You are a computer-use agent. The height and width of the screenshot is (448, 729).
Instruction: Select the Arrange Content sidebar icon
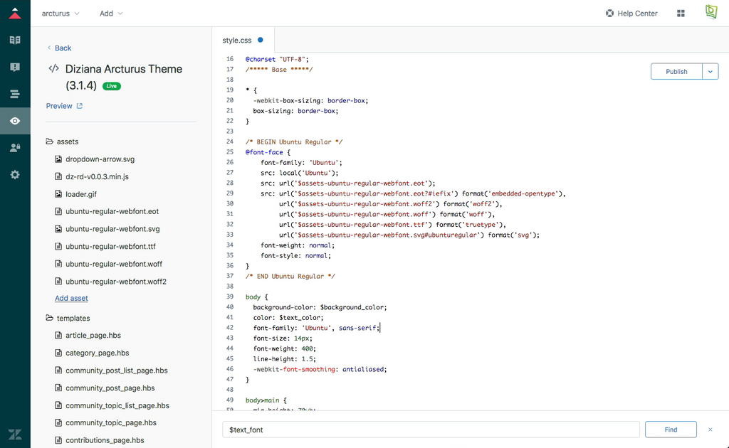click(15, 94)
